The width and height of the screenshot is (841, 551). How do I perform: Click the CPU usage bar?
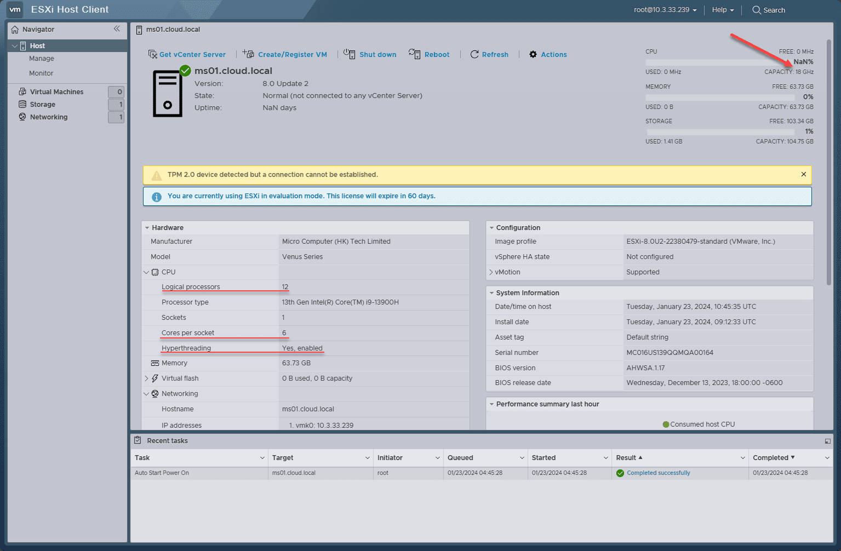tap(720, 62)
